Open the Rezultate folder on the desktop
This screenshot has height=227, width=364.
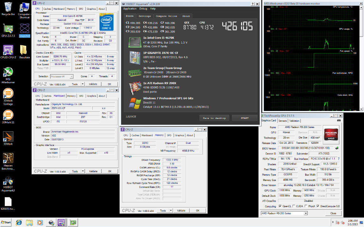pyautogui.click(x=24, y=52)
